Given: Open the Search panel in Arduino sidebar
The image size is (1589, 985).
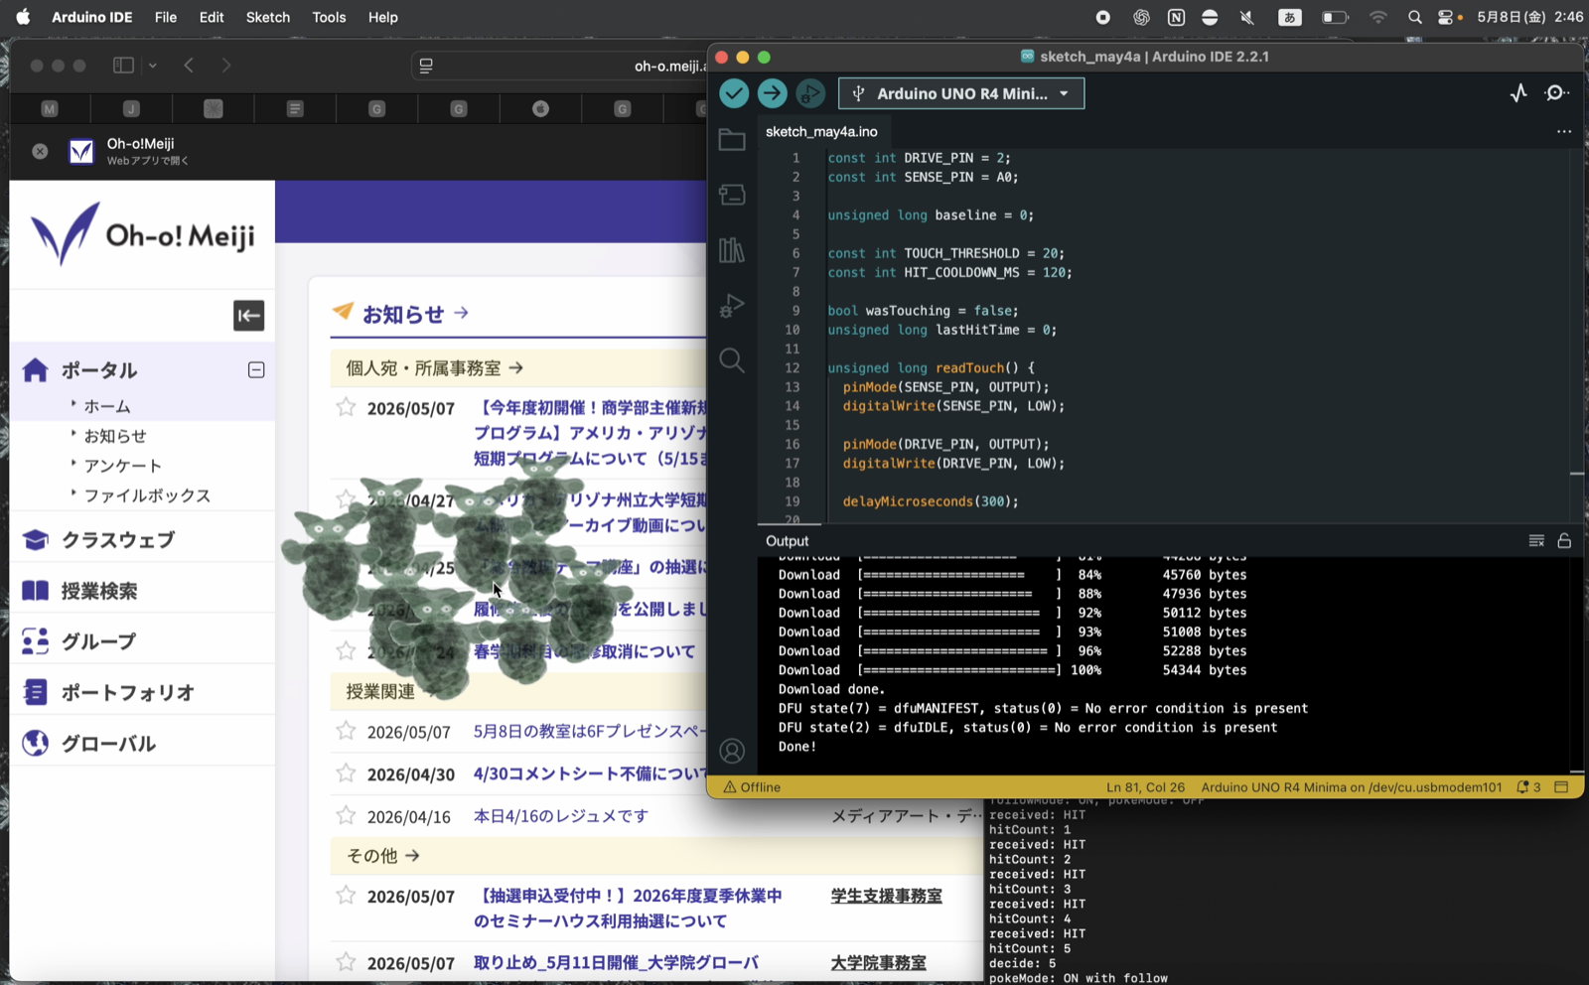Looking at the screenshot, I should [x=732, y=359].
